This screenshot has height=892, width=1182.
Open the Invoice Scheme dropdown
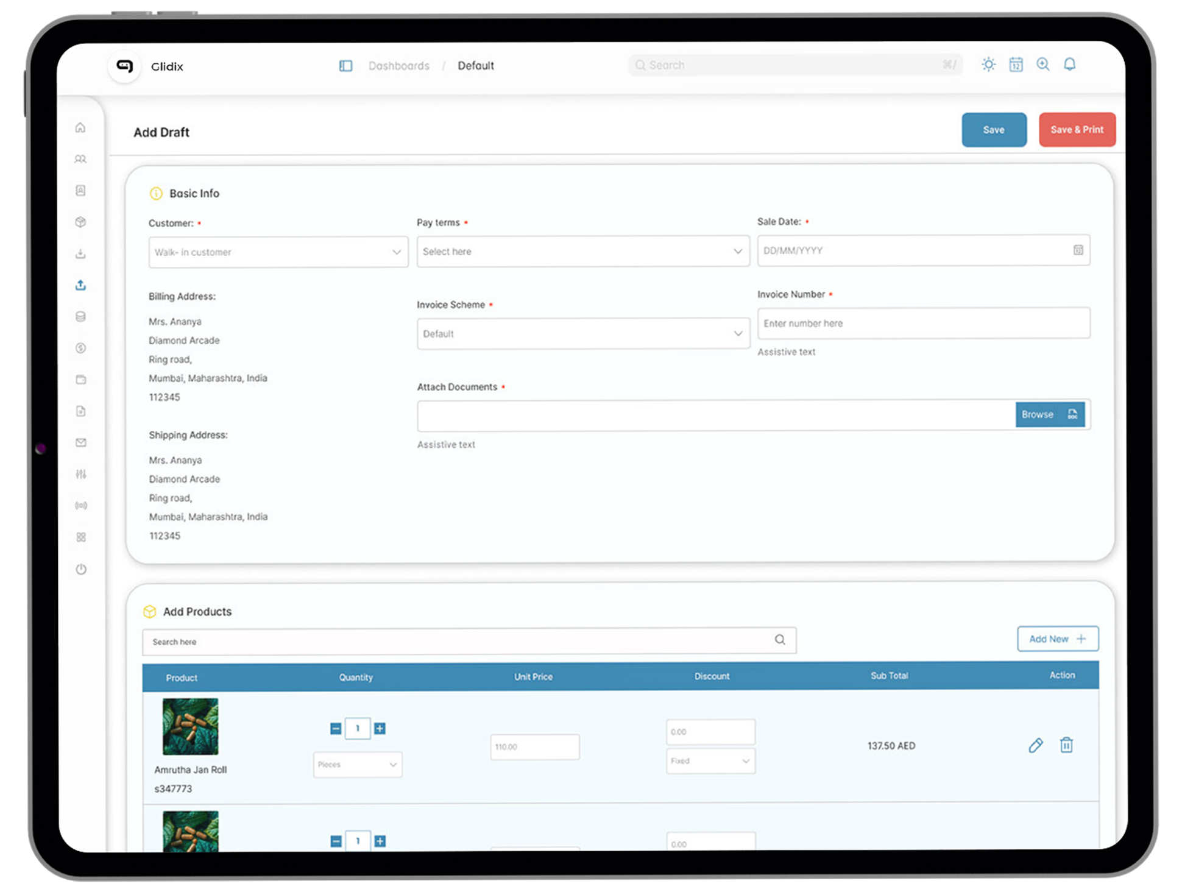pos(583,333)
